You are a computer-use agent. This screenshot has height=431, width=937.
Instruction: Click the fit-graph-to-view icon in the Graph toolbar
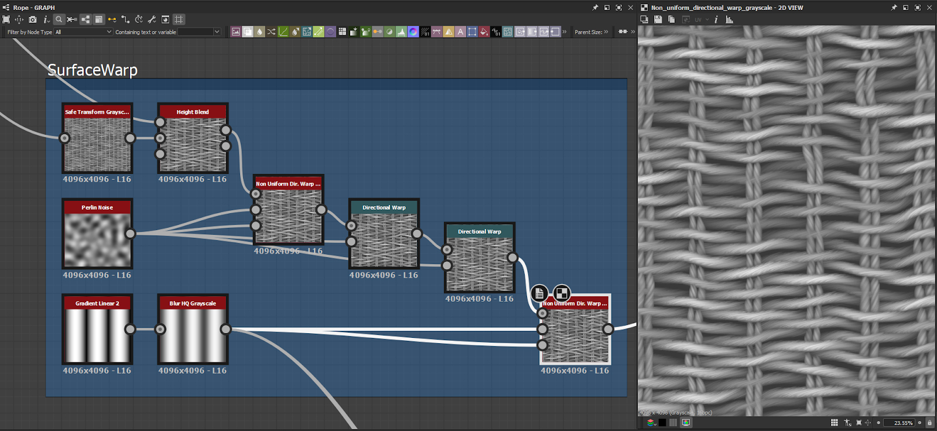[6, 19]
